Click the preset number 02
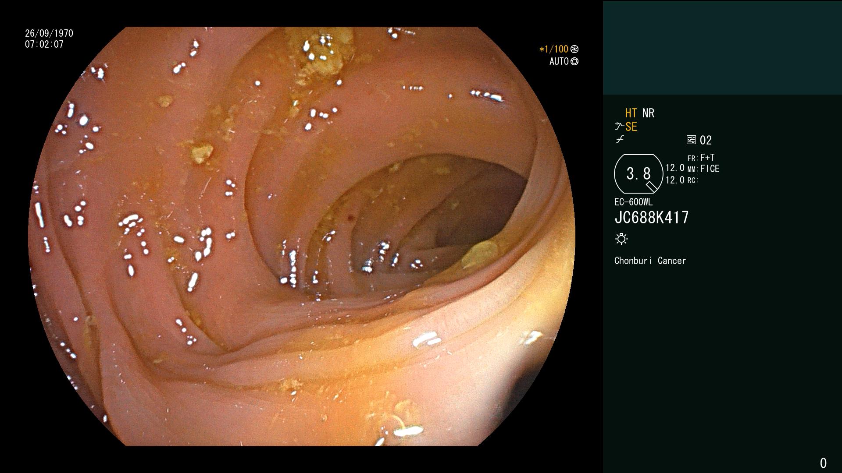This screenshot has height=473, width=842. [706, 141]
